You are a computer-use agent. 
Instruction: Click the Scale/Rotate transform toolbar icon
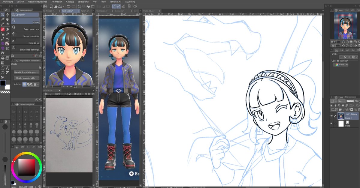click(93, 6)
